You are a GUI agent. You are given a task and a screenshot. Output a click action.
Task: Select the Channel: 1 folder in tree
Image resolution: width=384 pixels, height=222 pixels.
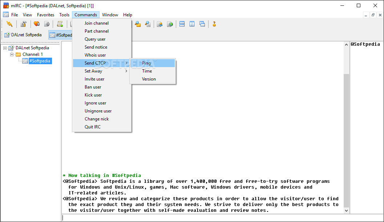32,54
